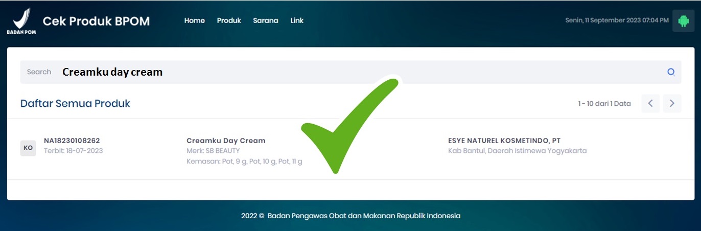Open the Android app icon
The width and height of the screenshot is (701, 231).
click(683, 21)
